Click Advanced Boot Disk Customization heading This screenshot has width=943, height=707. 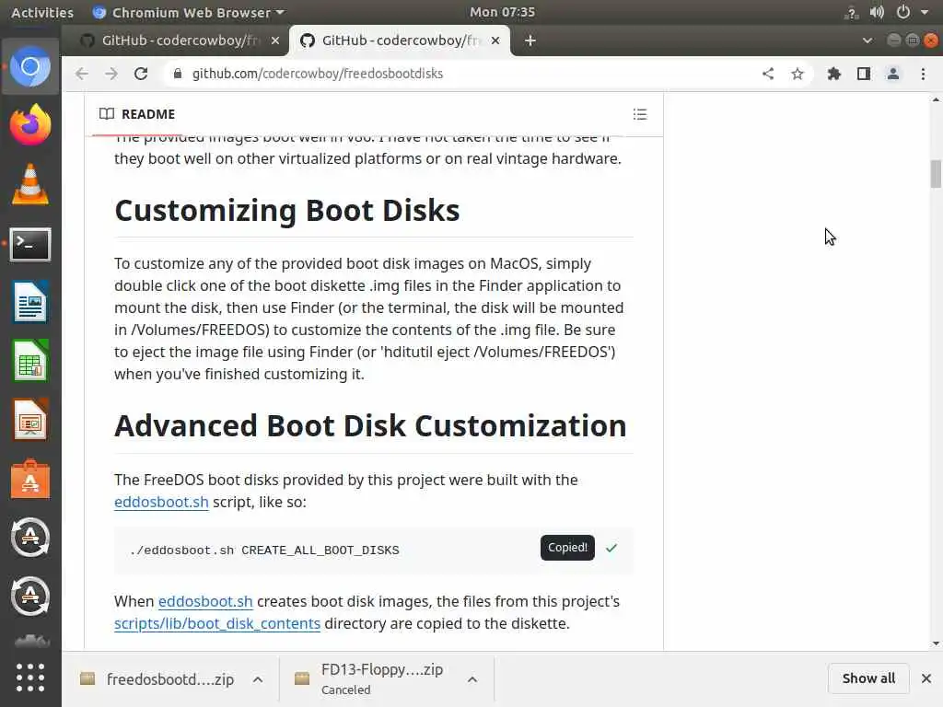pos(370,426)
